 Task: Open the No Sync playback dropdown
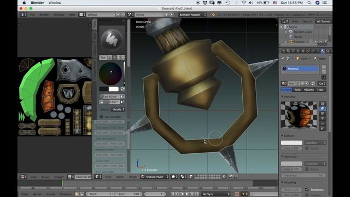click(x=215, y=194)
